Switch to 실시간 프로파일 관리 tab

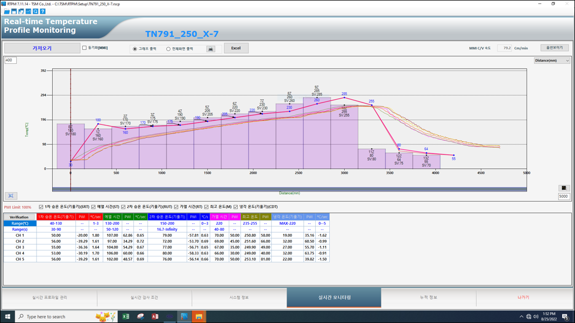tap(49, 297)
